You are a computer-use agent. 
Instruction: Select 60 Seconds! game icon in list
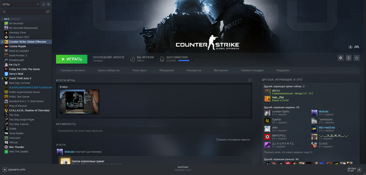click(6, 23)
